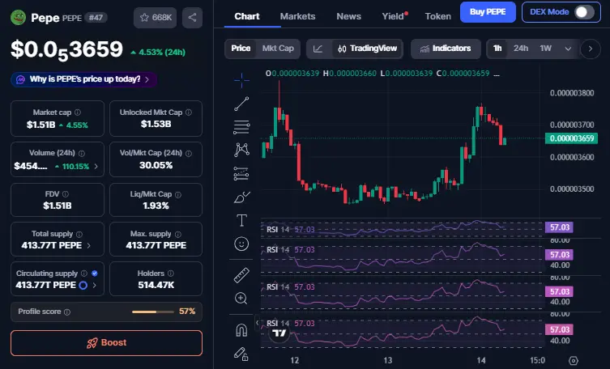Select the text annotation tool
Viewport: 610px width, 369px height.
(241, 221)
